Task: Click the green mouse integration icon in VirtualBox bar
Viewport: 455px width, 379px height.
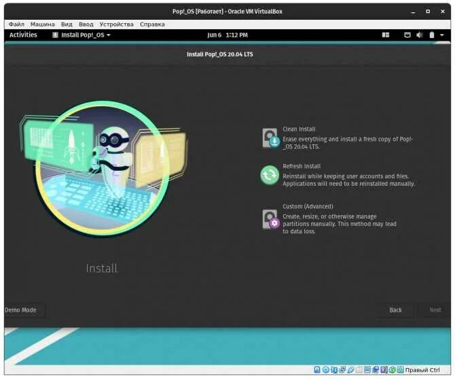Action: click(393, 369)
